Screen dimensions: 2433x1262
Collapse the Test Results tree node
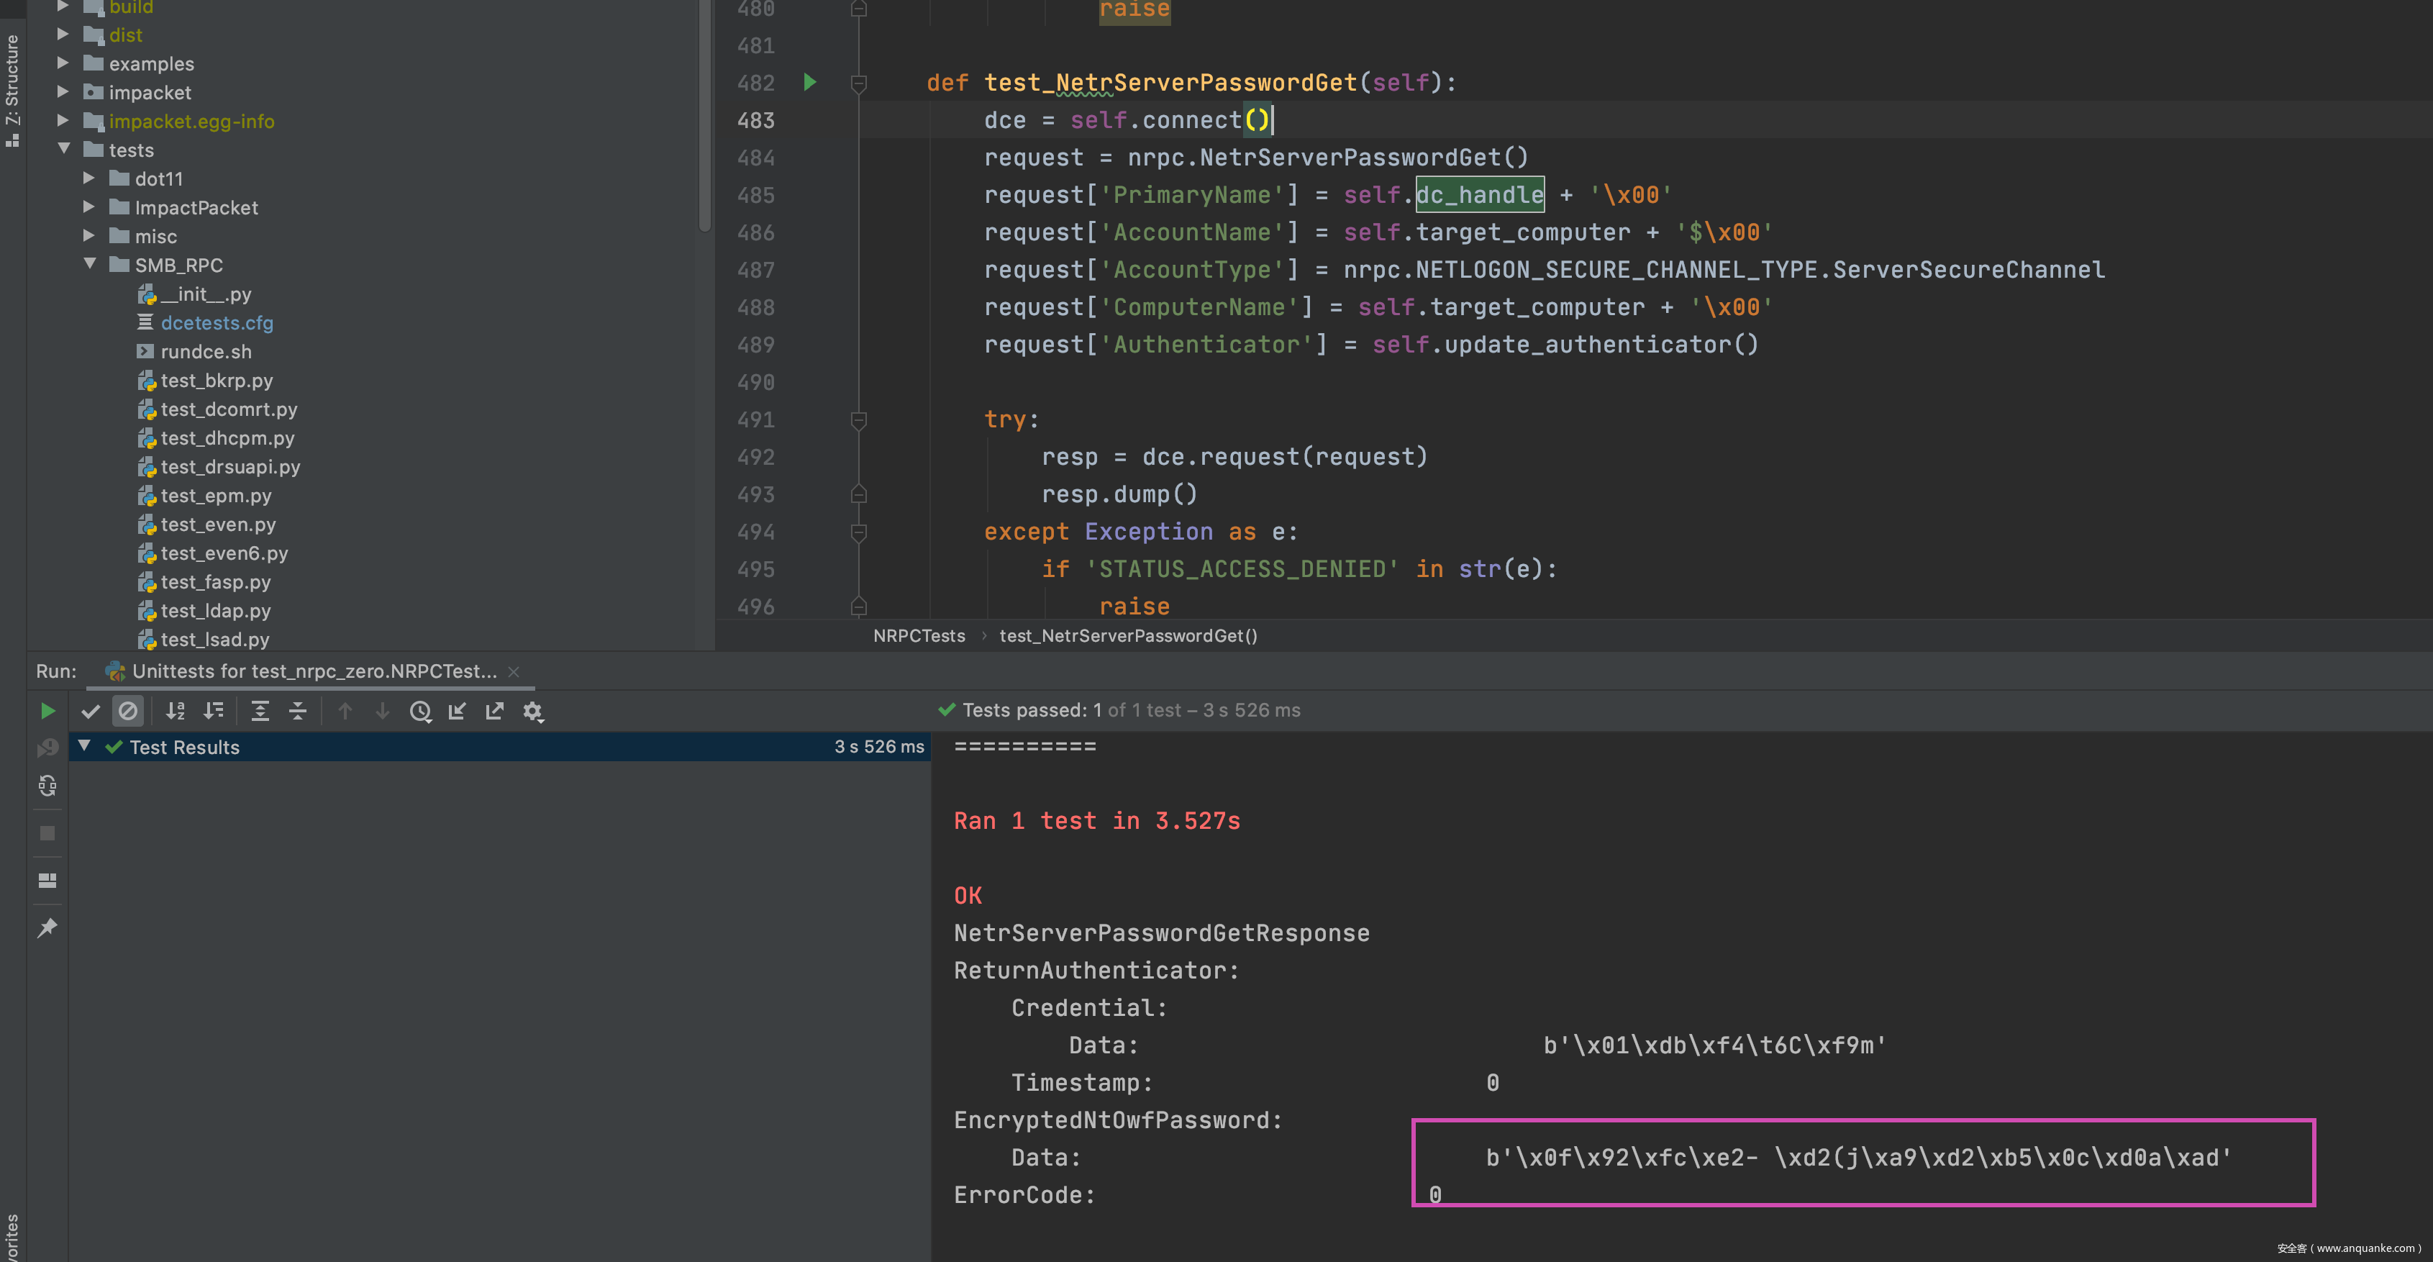point(84,746)
